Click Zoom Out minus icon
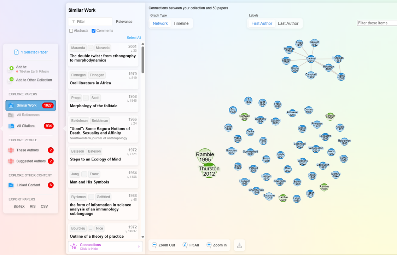Viewport: 397px width, 255px height. (x=154, y=245)
